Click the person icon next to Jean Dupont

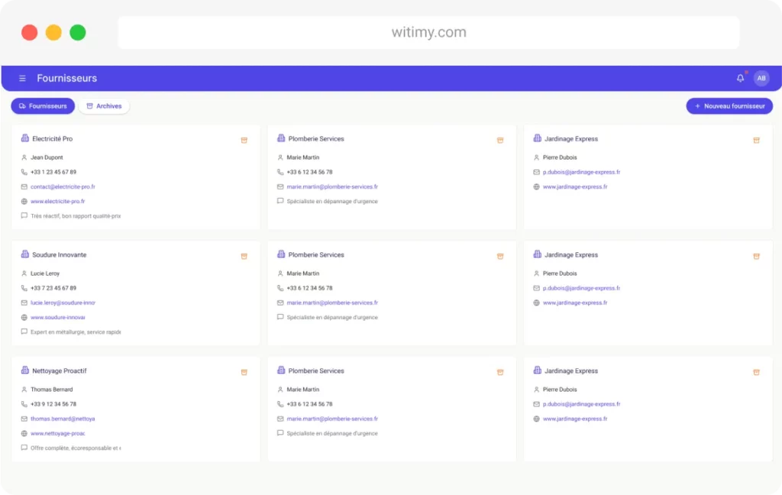24,157
